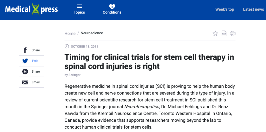Click the Twit share text

point(35,61)
